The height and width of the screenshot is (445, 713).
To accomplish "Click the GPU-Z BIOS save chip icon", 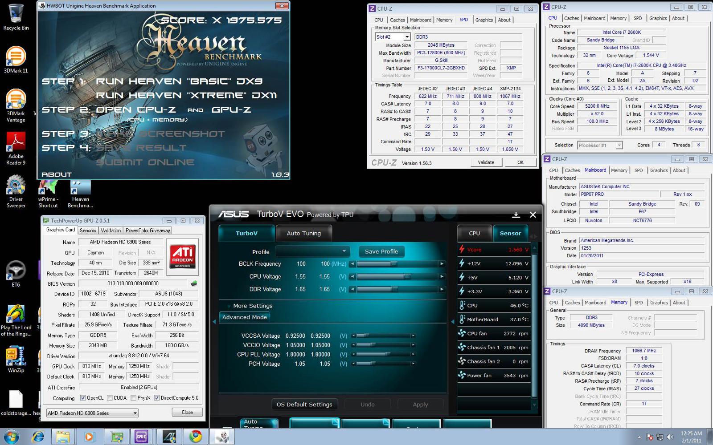I will (x=194, y=283).
